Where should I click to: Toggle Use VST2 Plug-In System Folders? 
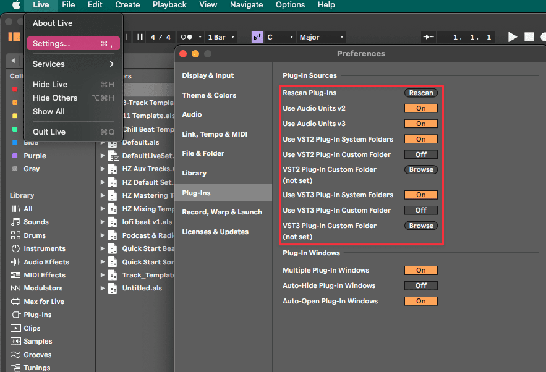pos(420,139)
